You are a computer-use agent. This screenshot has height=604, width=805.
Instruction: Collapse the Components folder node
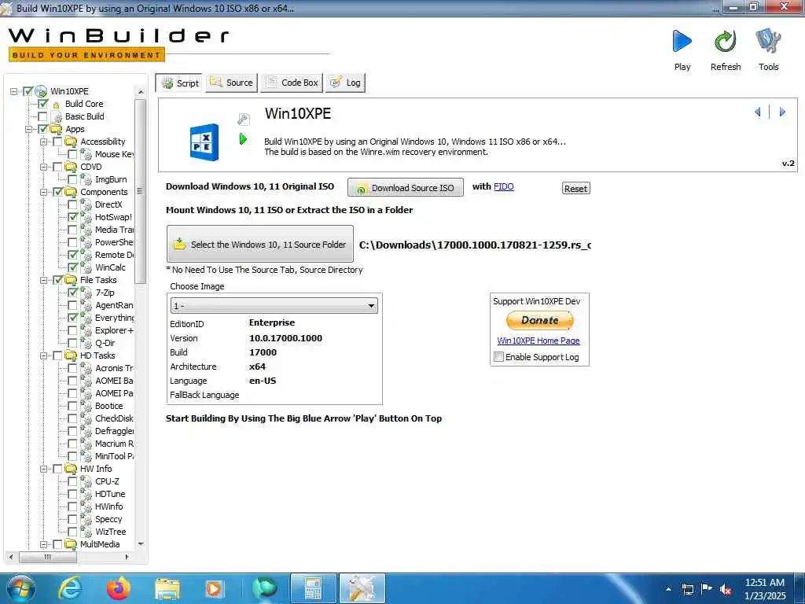(x=44, y=192)
